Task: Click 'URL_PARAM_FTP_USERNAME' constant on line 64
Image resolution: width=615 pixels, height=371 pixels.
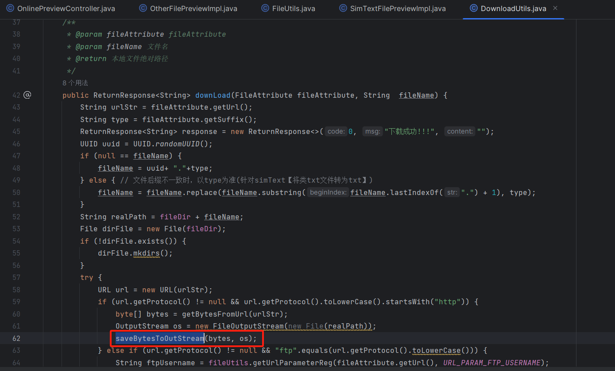Action: (492, 363)
